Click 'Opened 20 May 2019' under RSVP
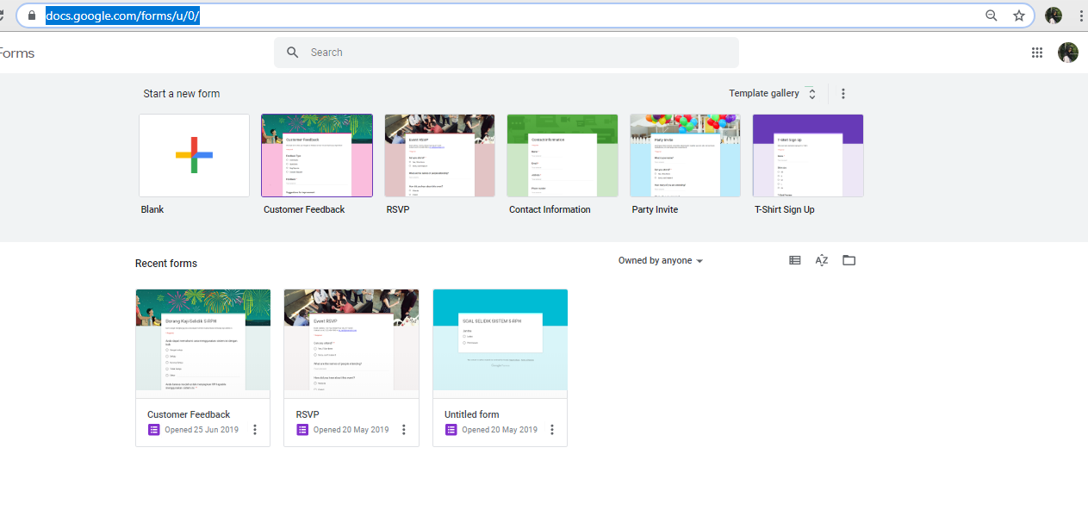This screenshot has height=510, width=1088. pyautogui.click(x=351, y=430)
